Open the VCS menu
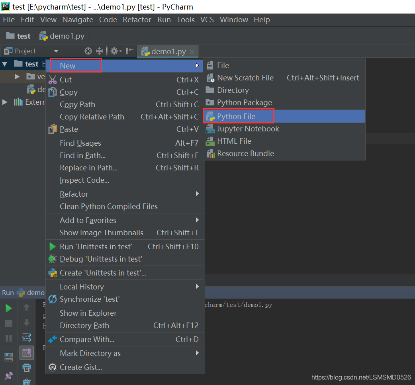The height and width of the screenshot is (385, 415). (207, 20)
